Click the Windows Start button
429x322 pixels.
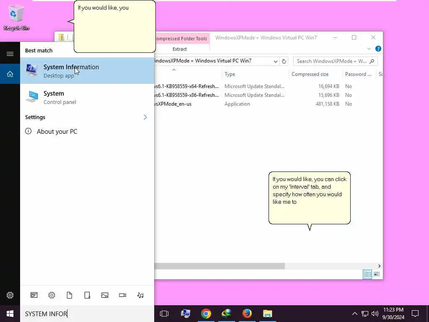point(10,314)
